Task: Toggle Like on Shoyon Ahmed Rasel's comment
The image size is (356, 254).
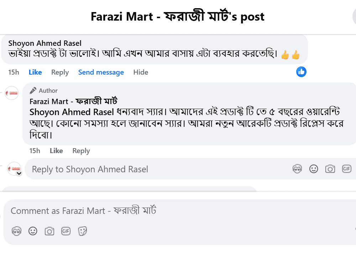Action: click(35, 72)
